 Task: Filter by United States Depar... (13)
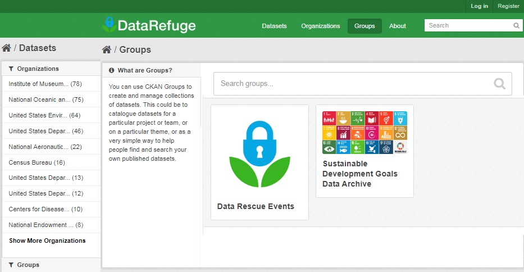pyautogui.click(x=46, y=178)
